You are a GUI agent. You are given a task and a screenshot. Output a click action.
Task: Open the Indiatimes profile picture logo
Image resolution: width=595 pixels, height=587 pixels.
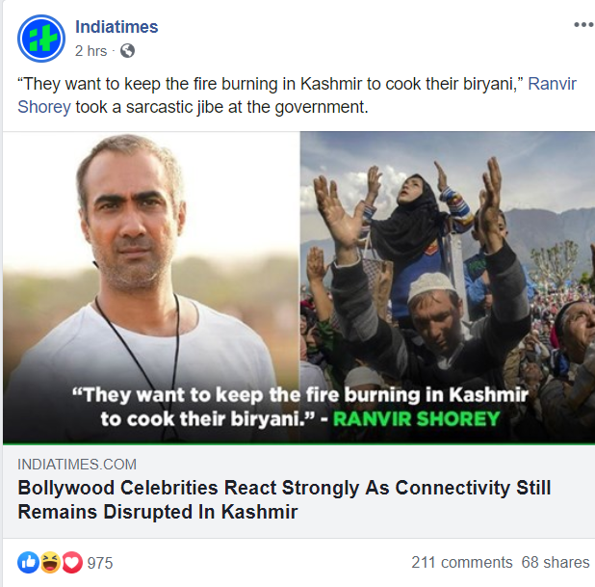coord(41,39)
